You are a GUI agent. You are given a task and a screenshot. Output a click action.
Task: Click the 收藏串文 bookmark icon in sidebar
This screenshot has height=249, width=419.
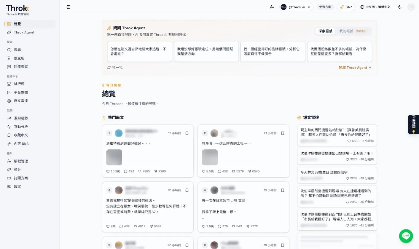click(9, 135)
